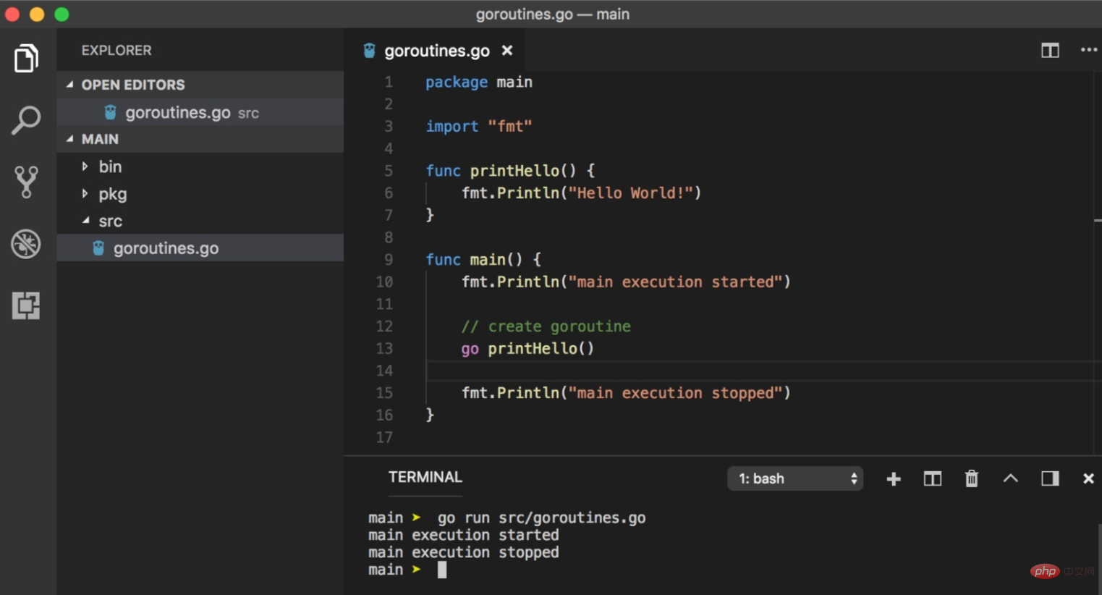Open the '1: bash' terminal selector dropdown
This screenshot has height=595, width=1102.
794,478
